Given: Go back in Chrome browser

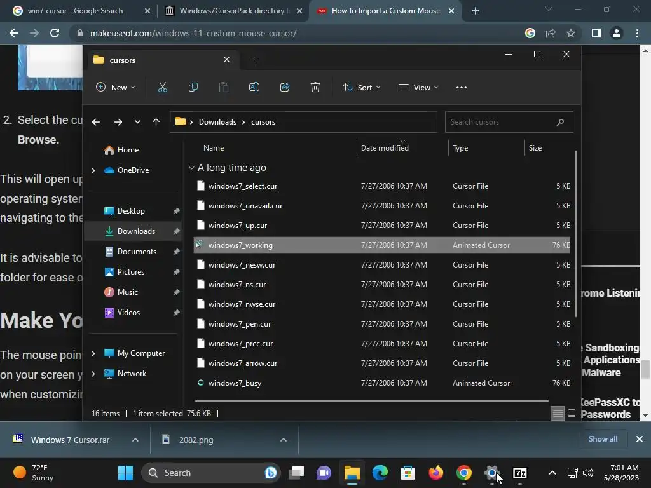Looking at the screenshot, I should [14, 33].
